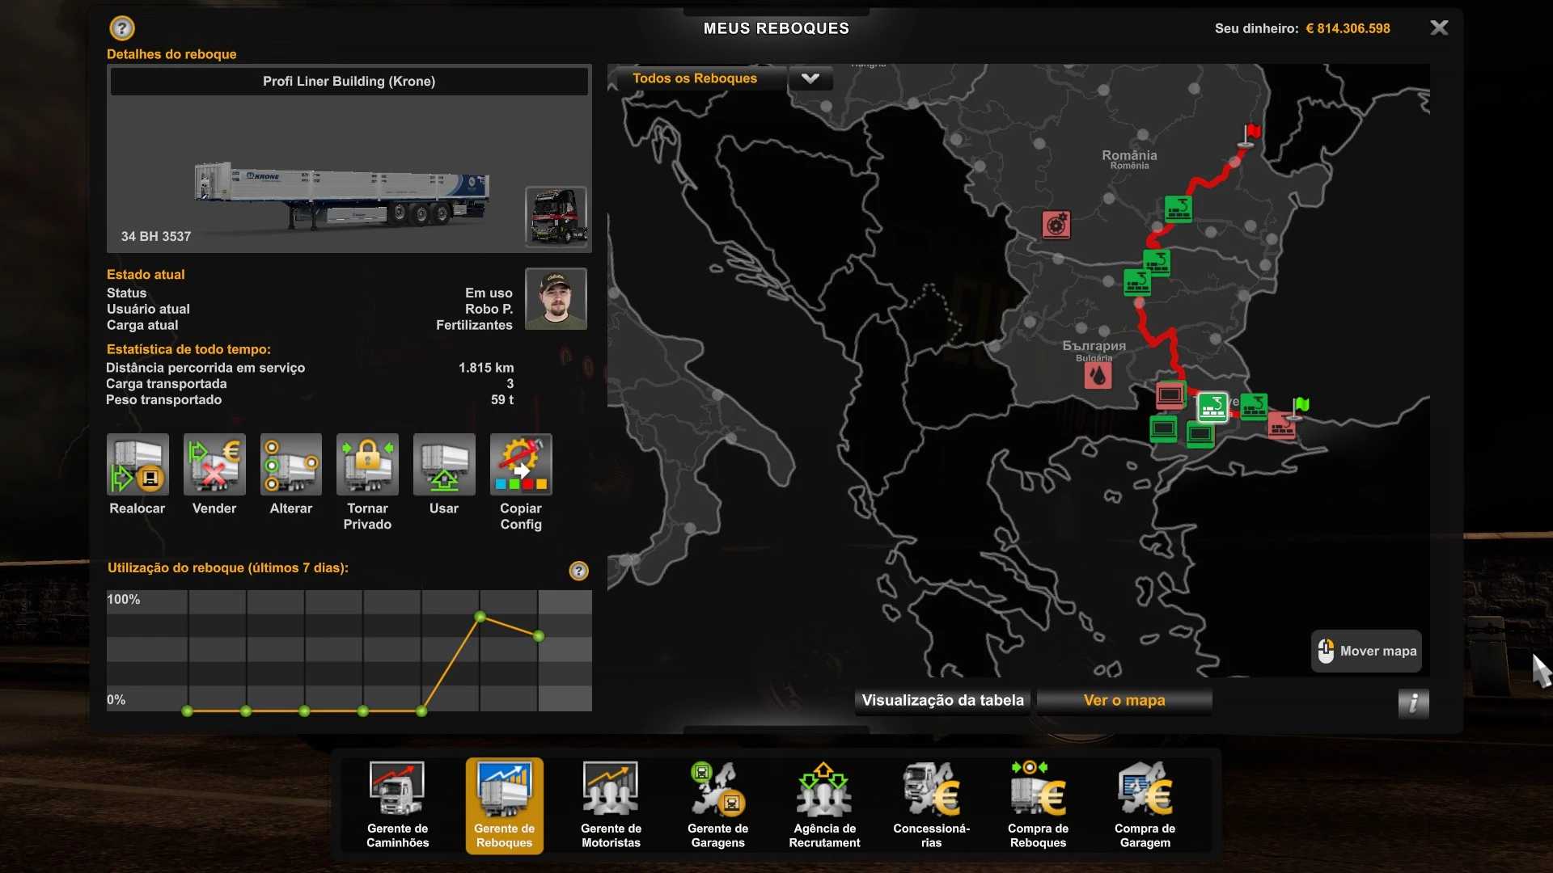
Task: Click the Realocar trailer icon
Action: tap(138, 465)
